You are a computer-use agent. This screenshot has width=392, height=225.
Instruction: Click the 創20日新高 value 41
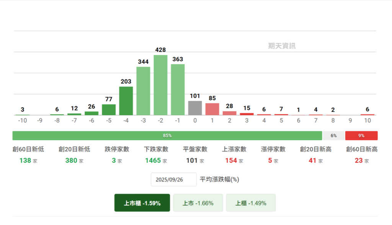click(312, 161)
